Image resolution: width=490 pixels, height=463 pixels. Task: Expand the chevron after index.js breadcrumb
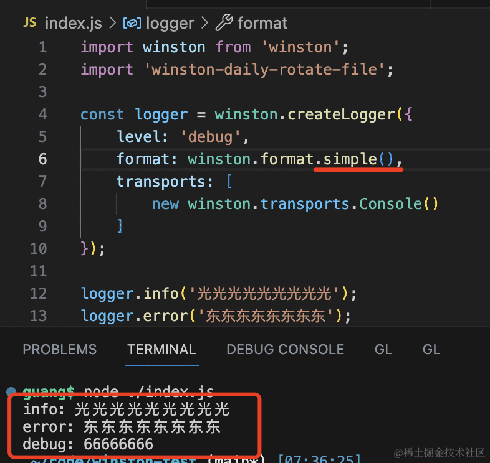[x=113, y=24]
